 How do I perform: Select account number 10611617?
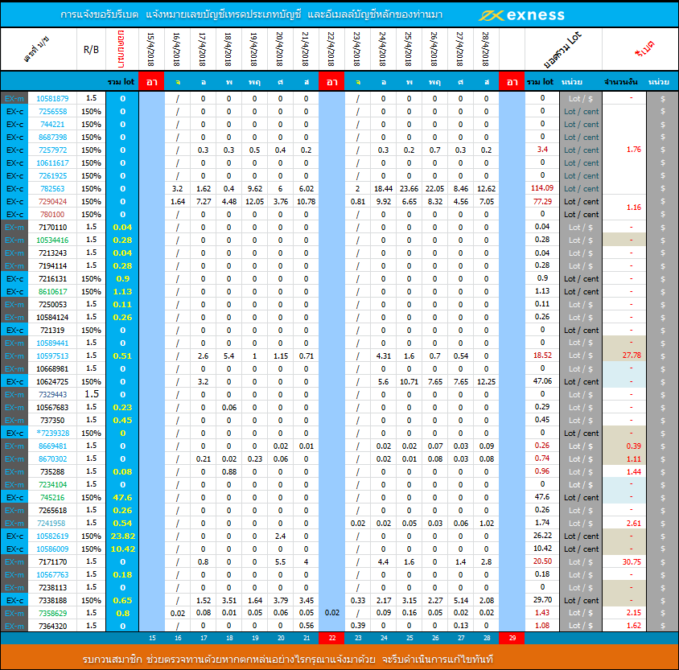click(52, 163)
